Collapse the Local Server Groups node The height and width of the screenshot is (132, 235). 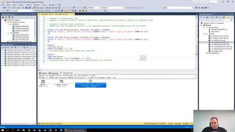[6, 22]
